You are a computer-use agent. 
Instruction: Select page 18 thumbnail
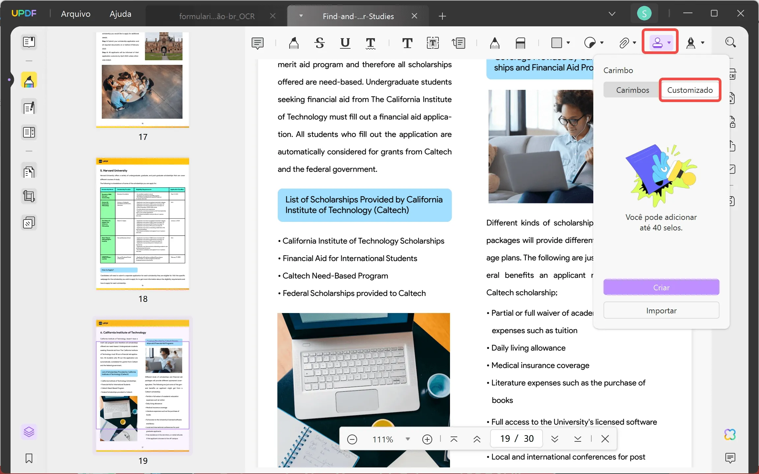click(x=143, y=224)
